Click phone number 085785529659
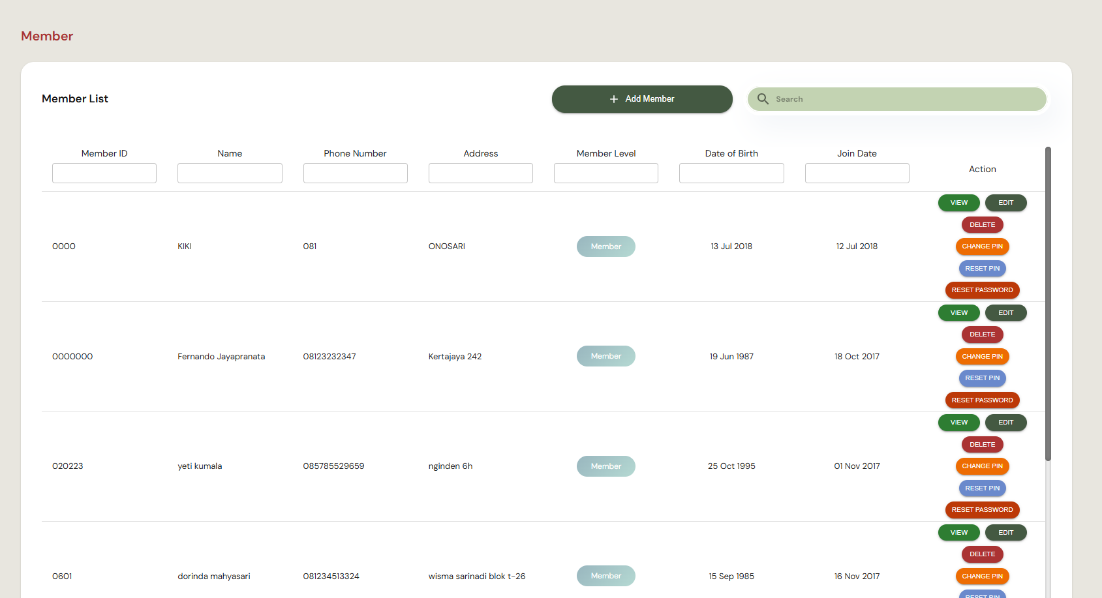Viewport: 1102px width, 598px height. click(333, 466)
